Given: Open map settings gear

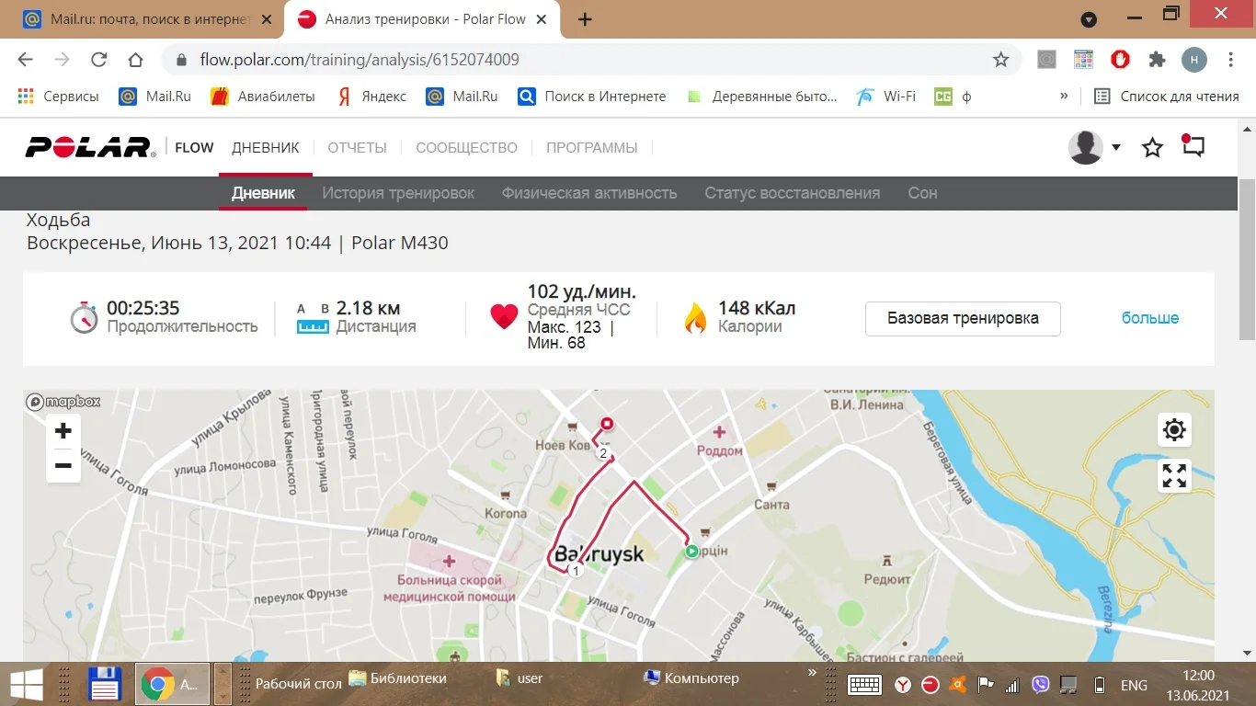Looking at the screenshot, I should pos(1174,429).
